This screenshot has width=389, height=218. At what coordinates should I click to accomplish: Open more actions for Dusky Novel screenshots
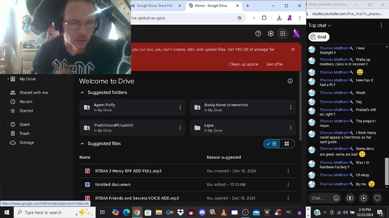click(291, 107)
